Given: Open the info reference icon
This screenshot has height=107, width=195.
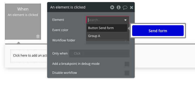Looking at the screenshot, I should (x=118, y=7).
